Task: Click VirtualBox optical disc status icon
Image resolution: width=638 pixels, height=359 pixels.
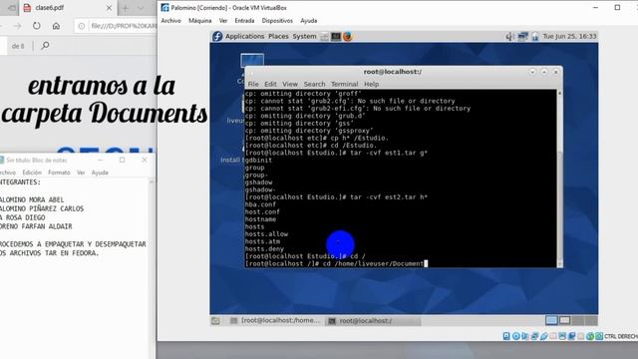Action: [516, 336]
